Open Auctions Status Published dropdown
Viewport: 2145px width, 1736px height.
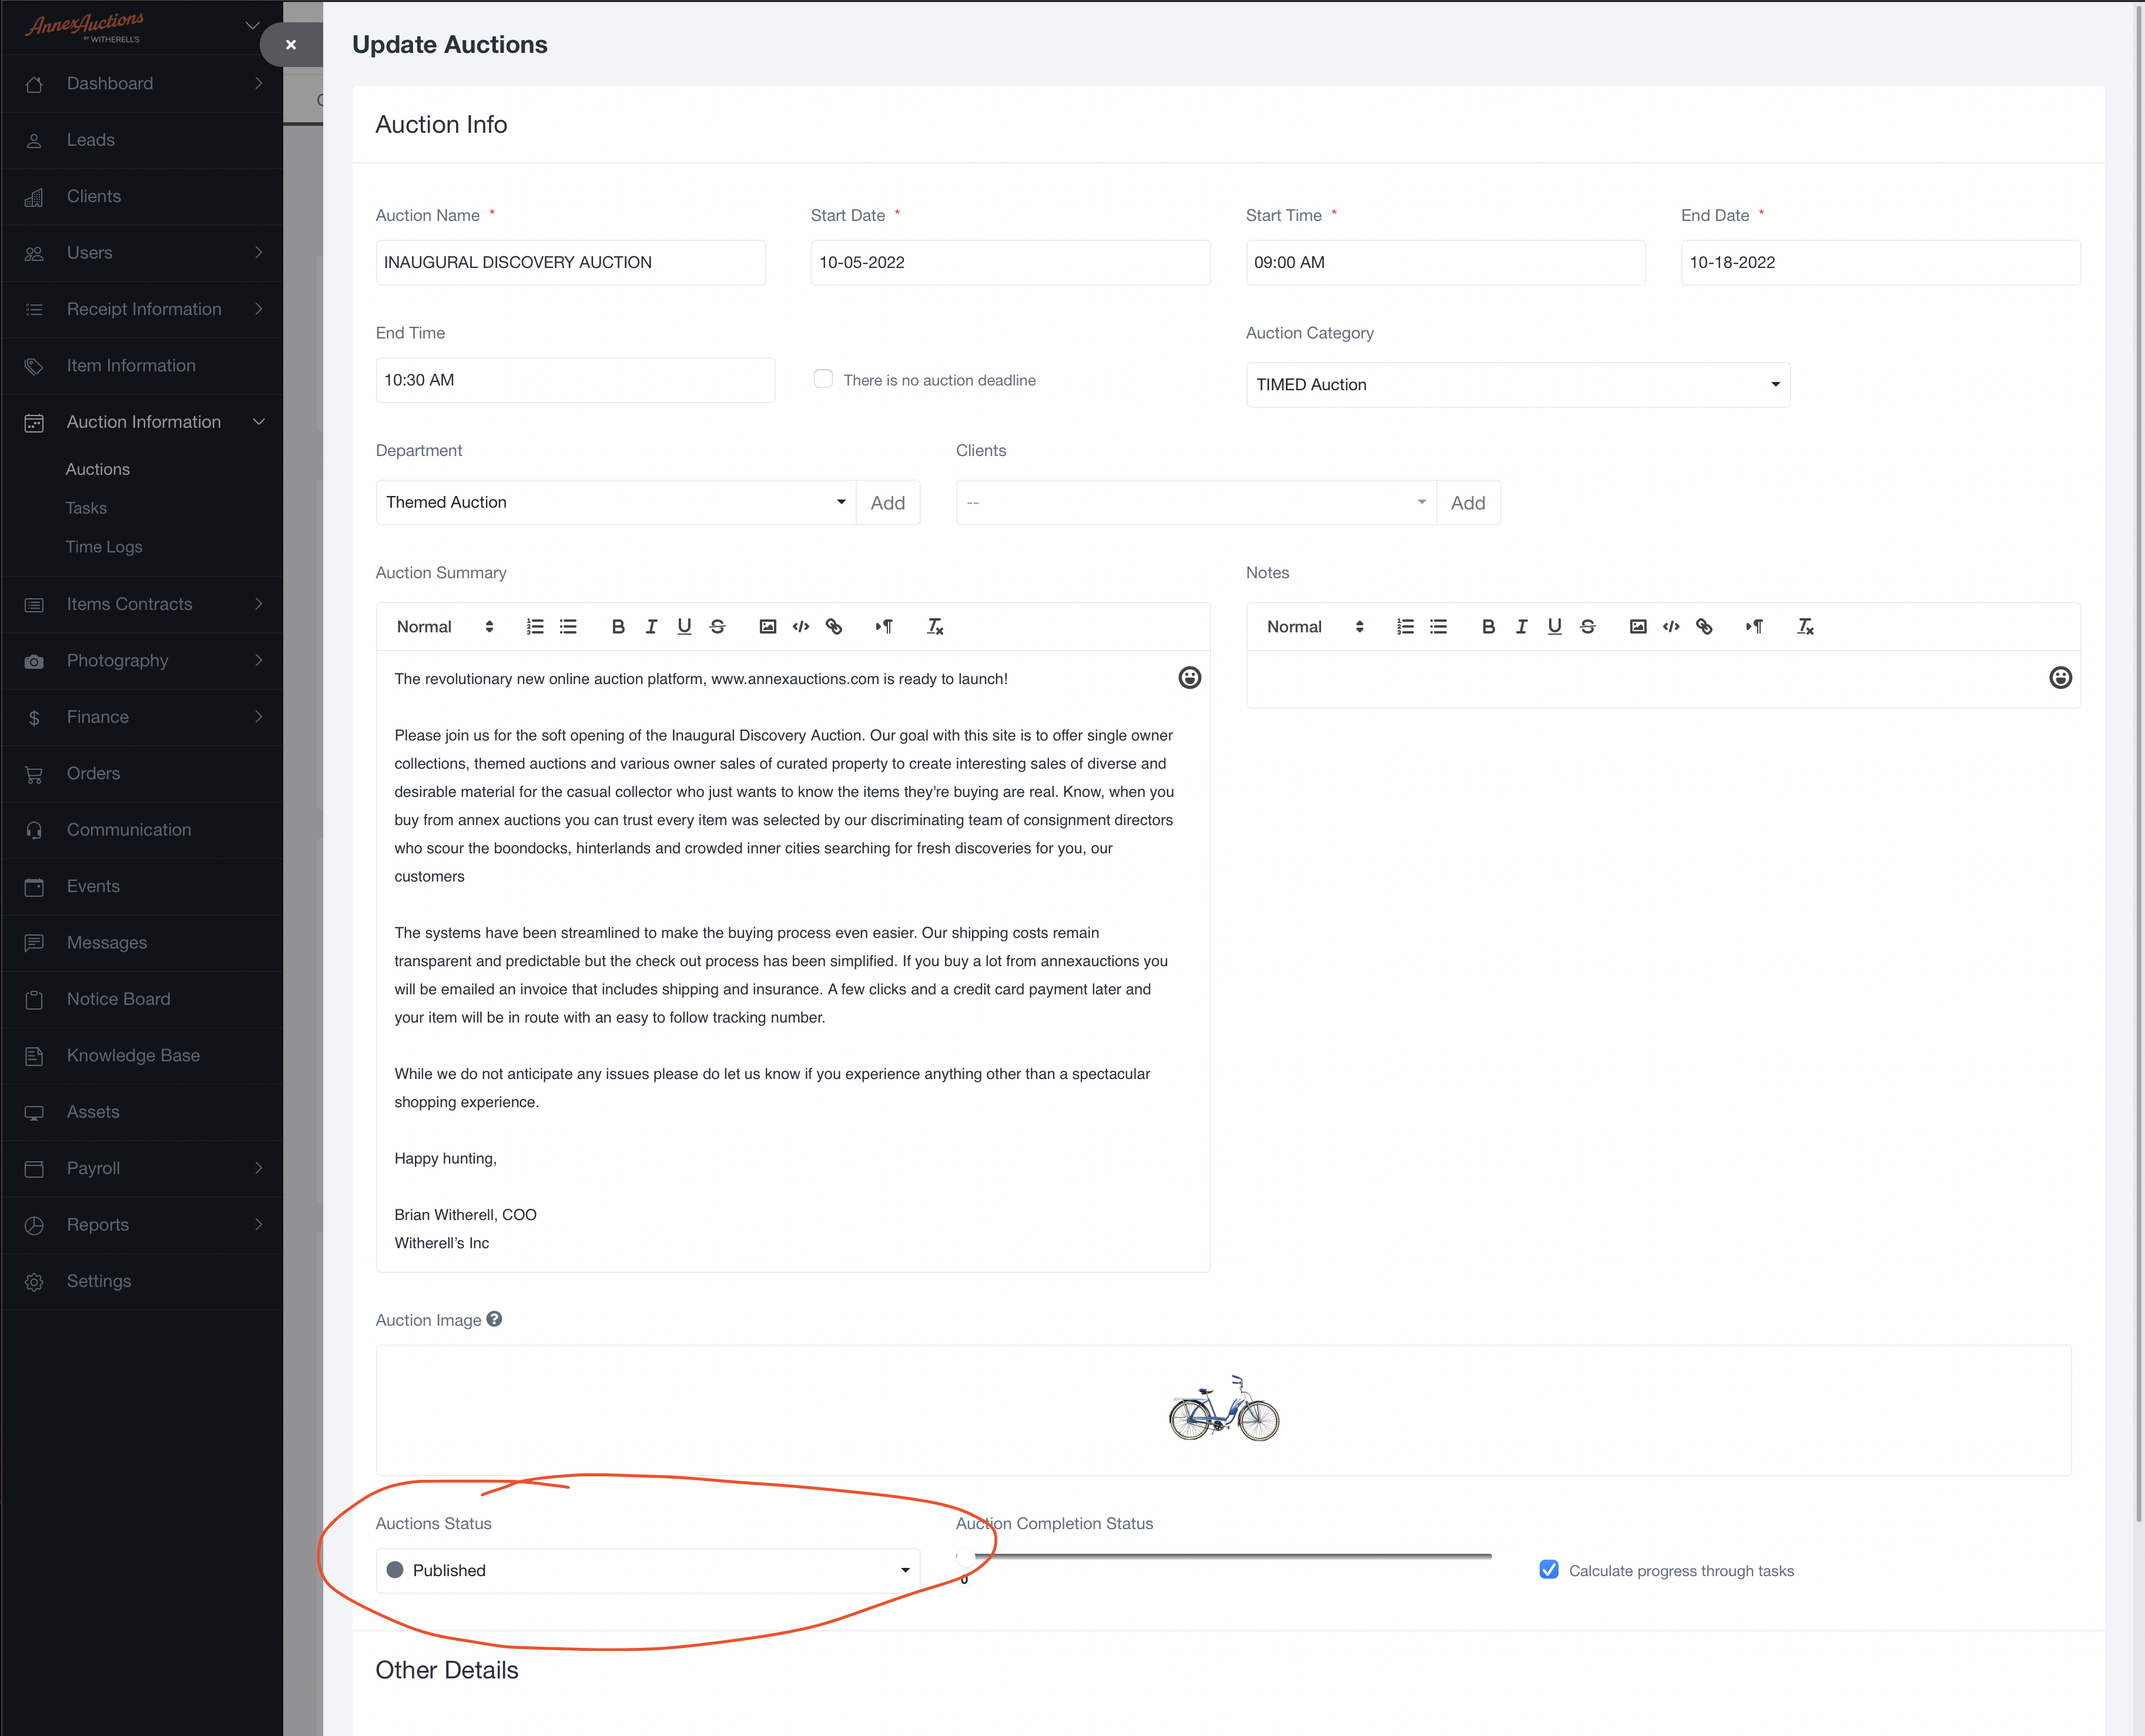point(647,1570)
